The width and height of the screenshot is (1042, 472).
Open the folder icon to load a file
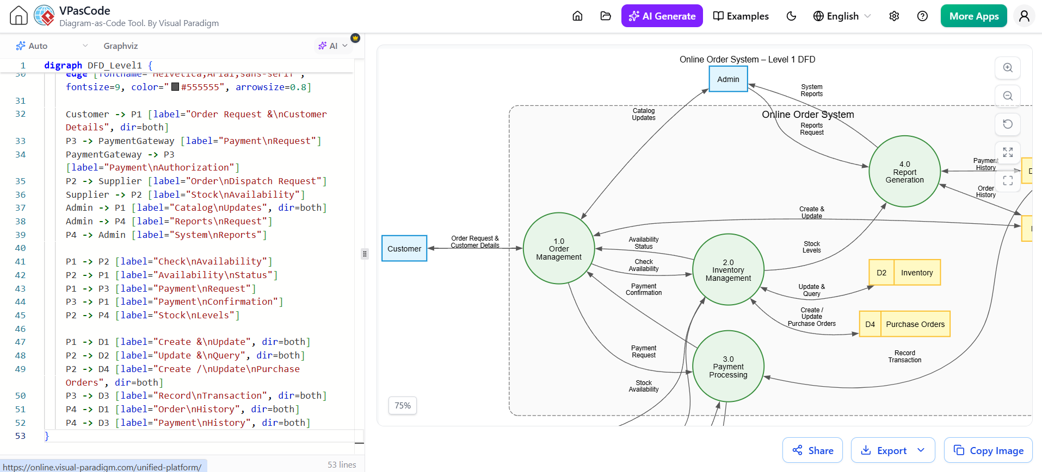606,16
